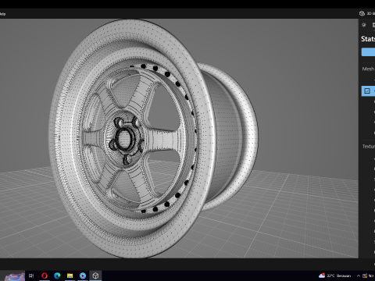Open the Help menu

tap(2, 14)
